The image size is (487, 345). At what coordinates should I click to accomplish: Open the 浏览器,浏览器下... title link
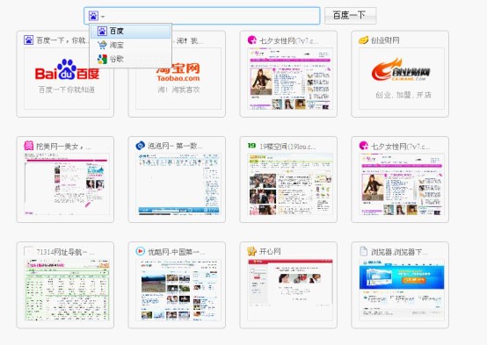tap(399, 252)
